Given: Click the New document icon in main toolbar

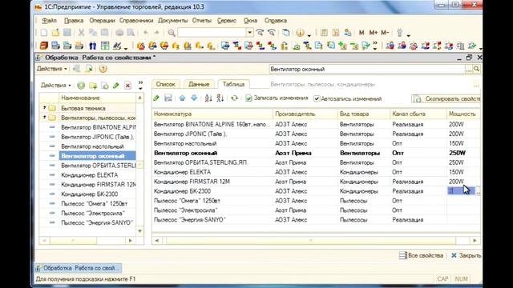Looking at the screenshot, I should pos(43,33).
